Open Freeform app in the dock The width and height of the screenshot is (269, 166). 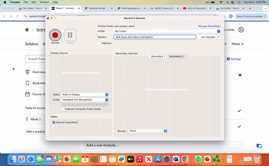pyautogui.click(x=122, y=159)
